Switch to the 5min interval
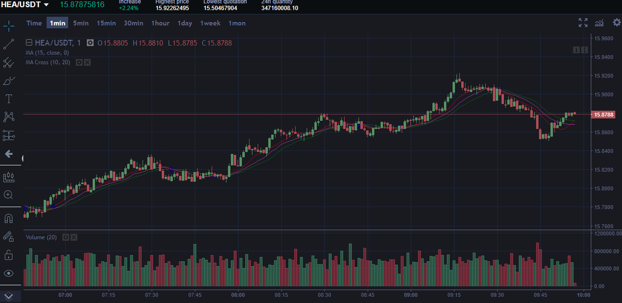Viewport: 622px width, 303px height. tap(81, 23)
